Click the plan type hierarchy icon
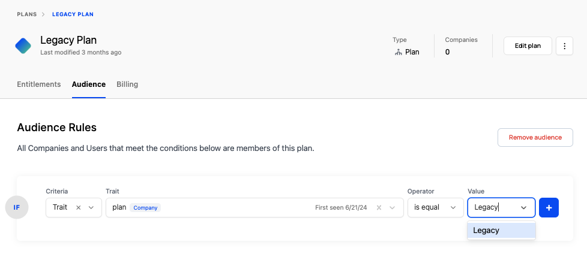 click(398, 52)
